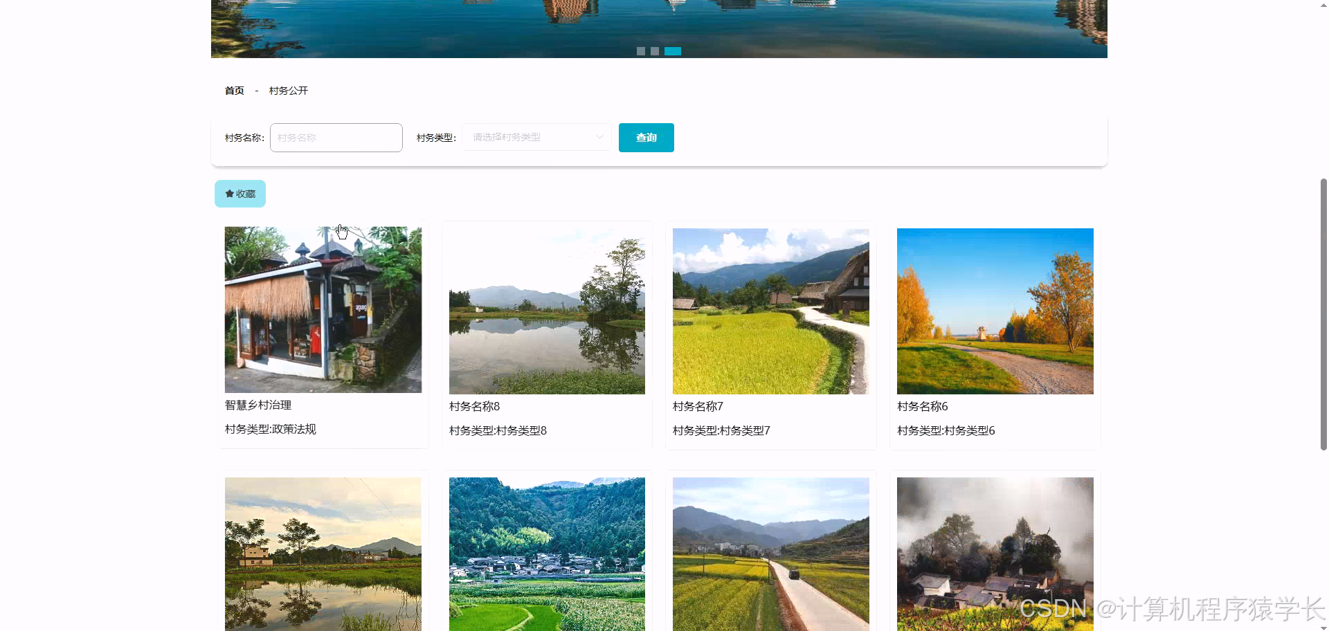
Task: Open the yellow field road thumbnail
Action: [771, 554]
